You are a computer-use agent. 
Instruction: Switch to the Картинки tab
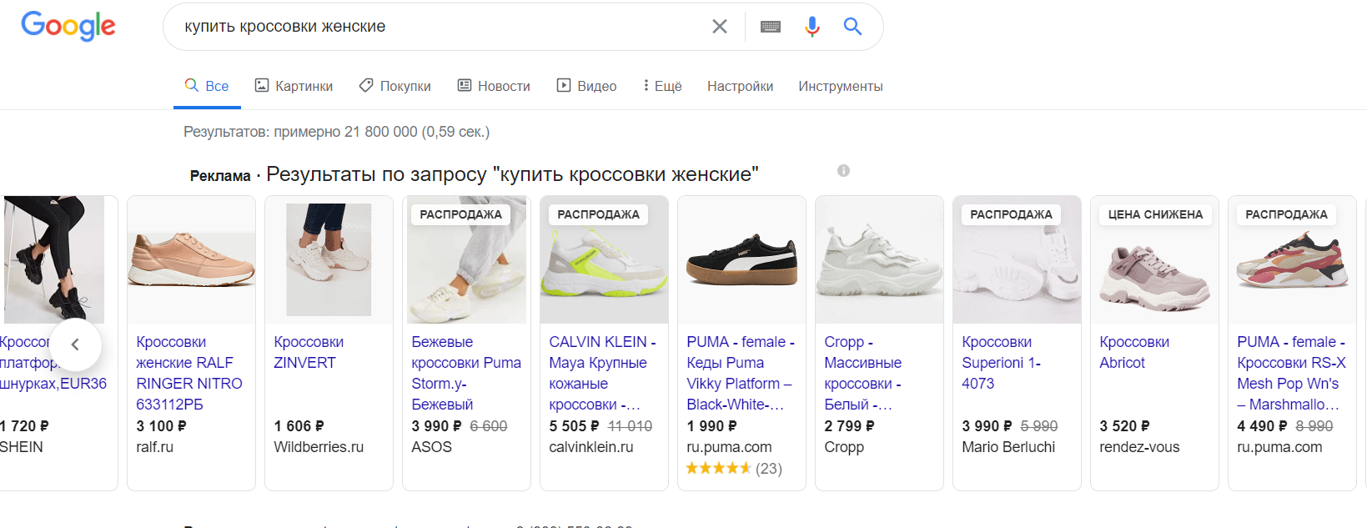point(294,86)
